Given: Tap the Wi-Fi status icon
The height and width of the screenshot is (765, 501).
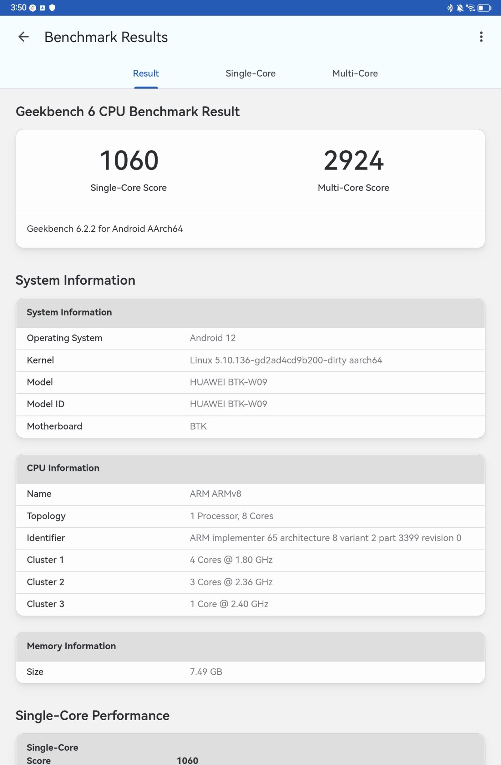Looking at the screenshot, I should 471,8.
